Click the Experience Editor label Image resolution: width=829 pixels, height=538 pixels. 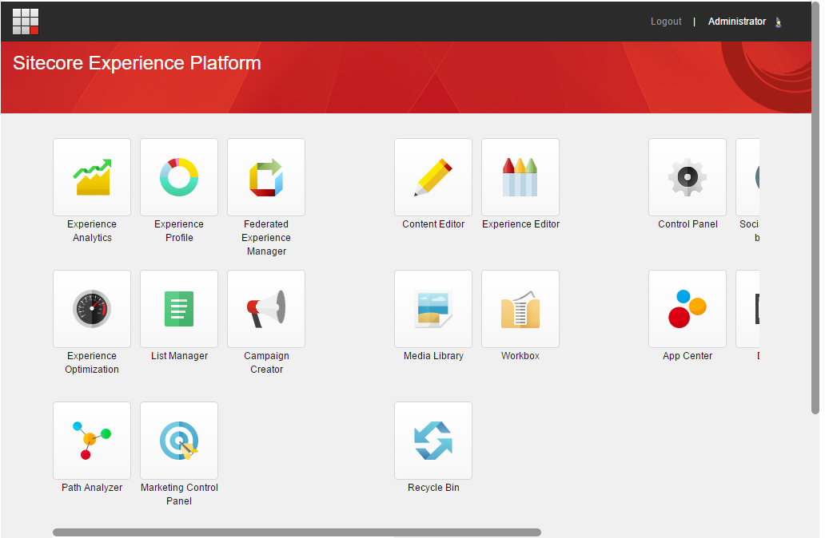pos(520,224)
